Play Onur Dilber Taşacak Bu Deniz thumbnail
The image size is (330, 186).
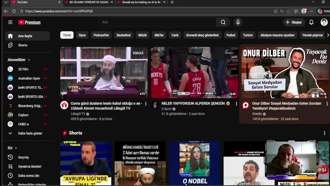coord(285,72)
